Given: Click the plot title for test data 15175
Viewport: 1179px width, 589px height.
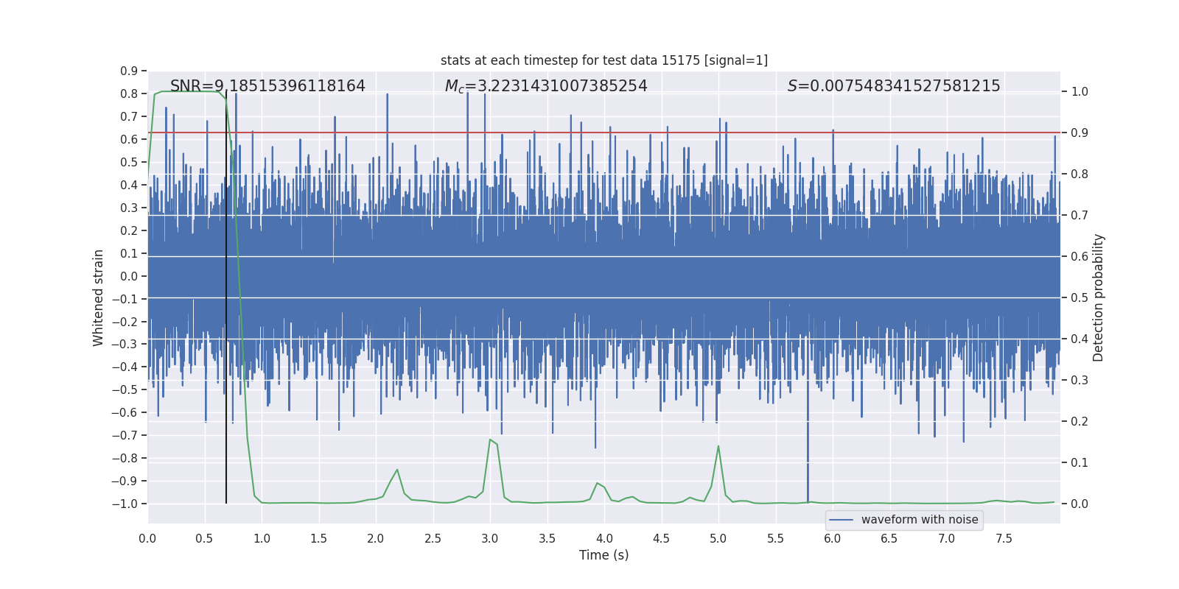Looking at the screenshot, I should point(604,60).
